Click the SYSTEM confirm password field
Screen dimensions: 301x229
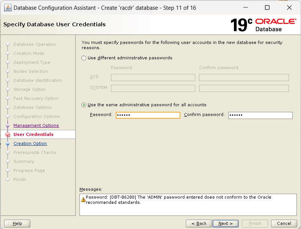(244, 89)
